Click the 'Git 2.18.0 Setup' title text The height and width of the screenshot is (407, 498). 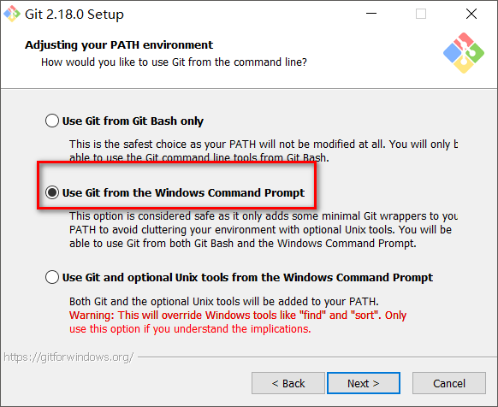click(74, 15)
